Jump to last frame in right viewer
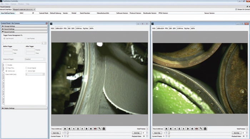The image size is (250, 139). click(x=192, y=129)
